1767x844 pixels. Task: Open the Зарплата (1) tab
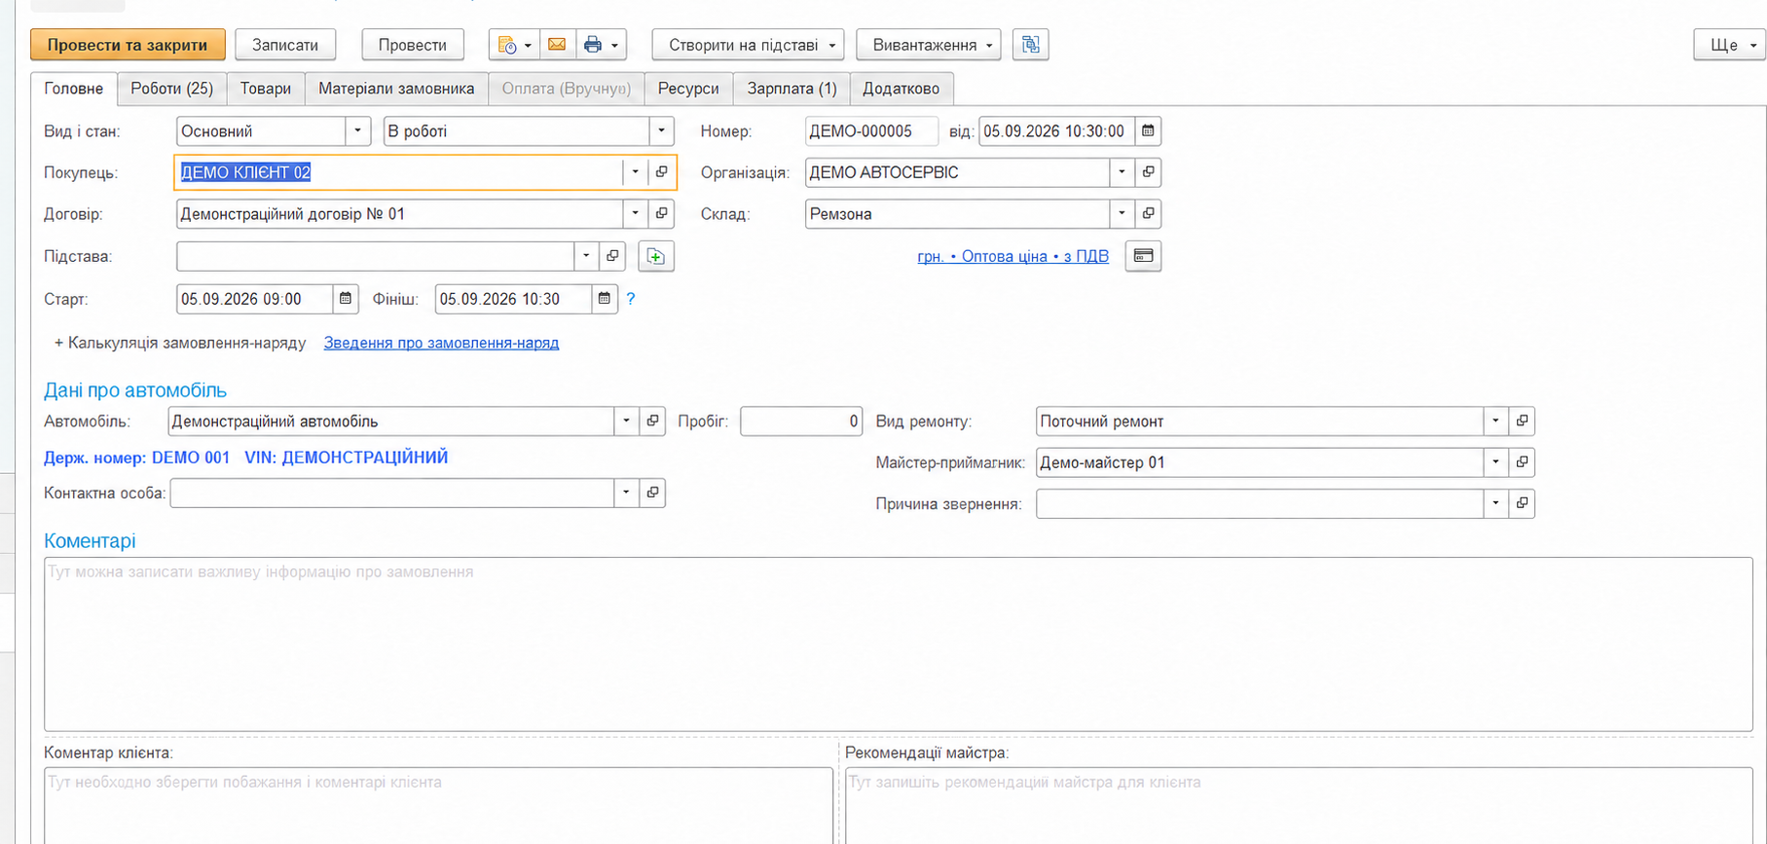click(791, 89)
